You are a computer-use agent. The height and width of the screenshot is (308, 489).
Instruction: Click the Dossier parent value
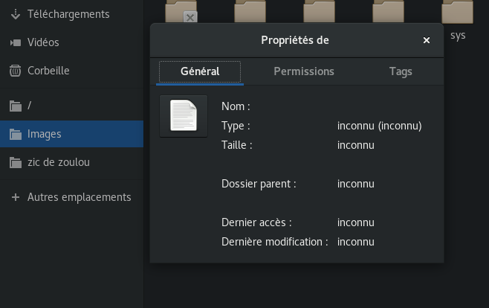(355, 184)
